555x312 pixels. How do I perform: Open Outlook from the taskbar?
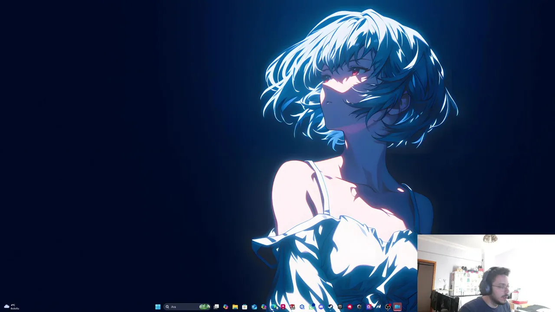254,307
